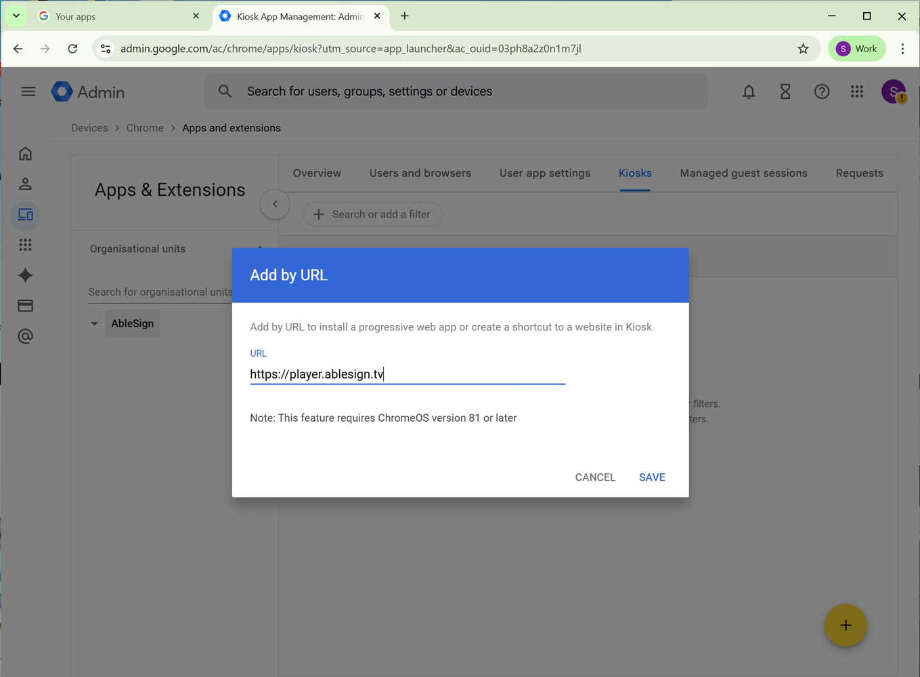Open Help via the question mark icon

point(822,91)
